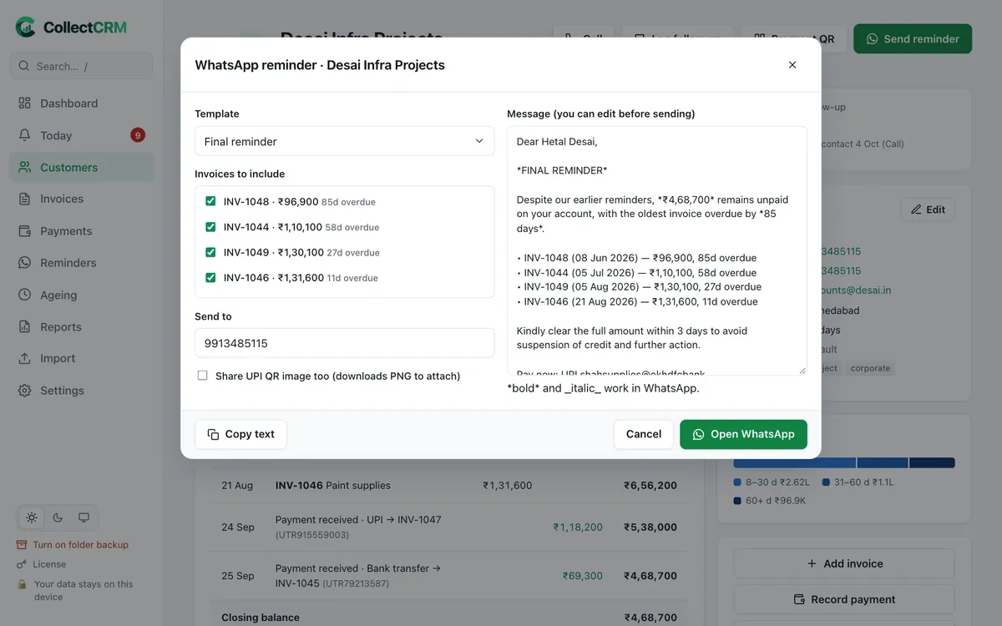Click the Payments icon in sidebar
This screenshot has width=1002, height=626.
pyautogui.click(x=24, y=231)
